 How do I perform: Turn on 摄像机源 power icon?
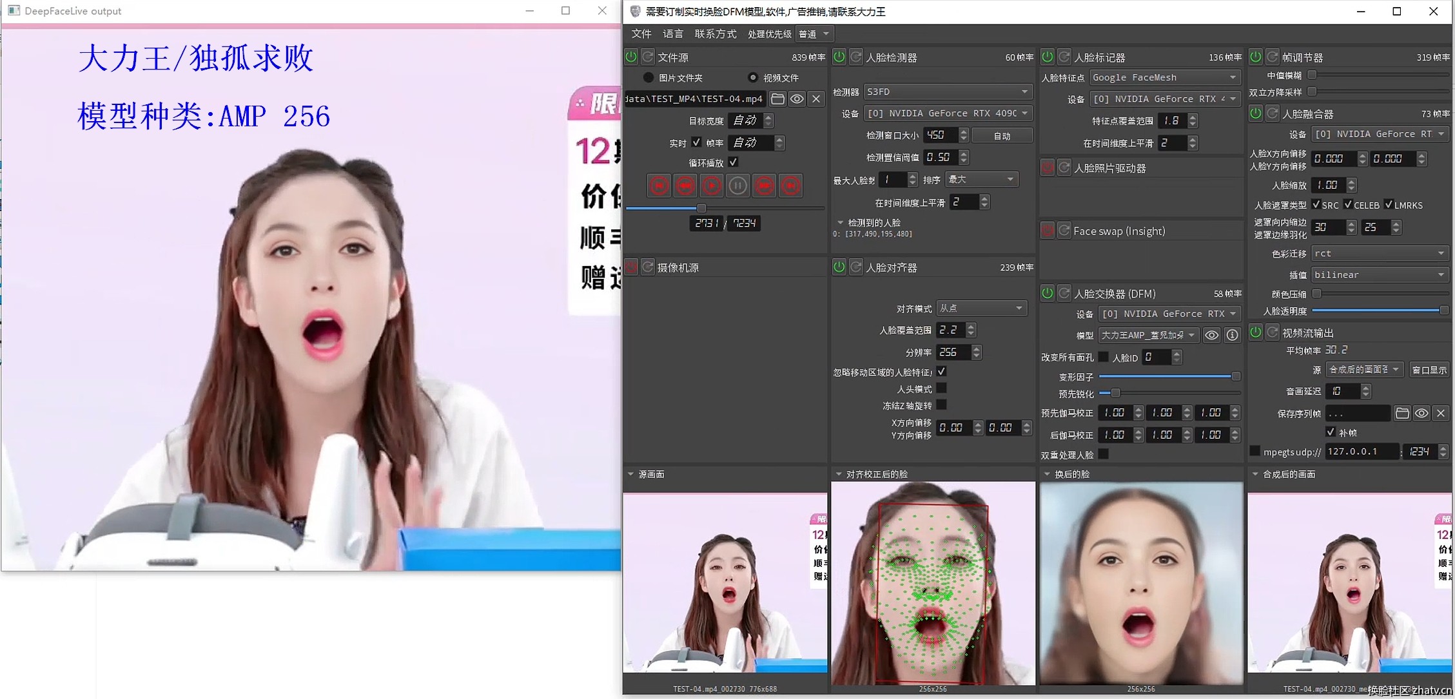click(631, 267)
